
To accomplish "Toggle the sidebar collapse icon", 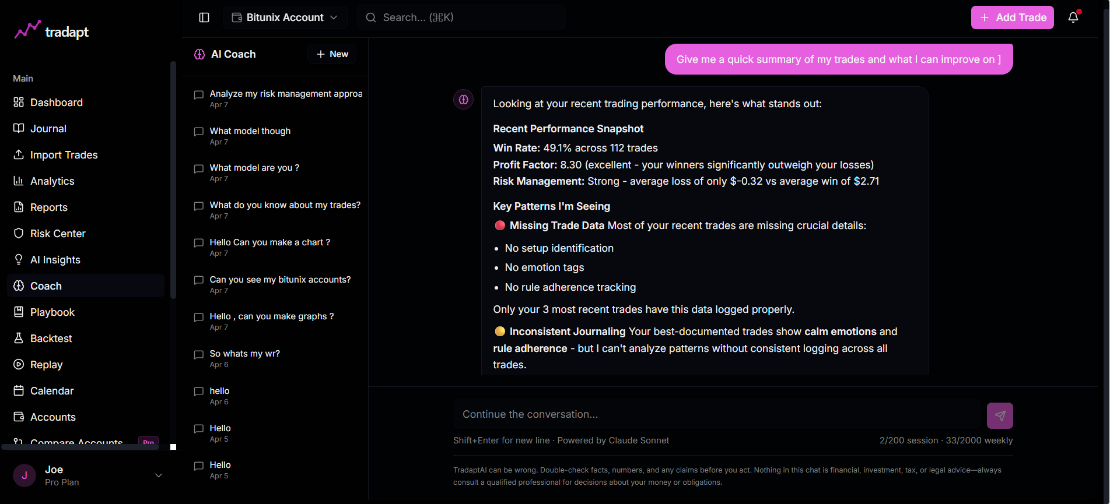I will [x=204, y=17].
